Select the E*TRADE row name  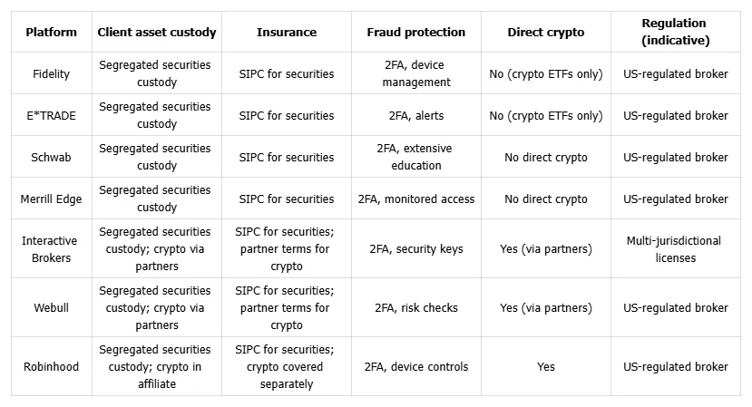[x=51, y=116]
